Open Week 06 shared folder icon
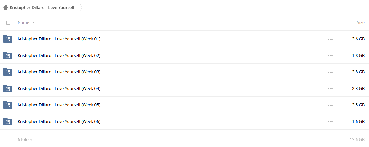Viewport: 369px width, 147px height. coord(8,121)
